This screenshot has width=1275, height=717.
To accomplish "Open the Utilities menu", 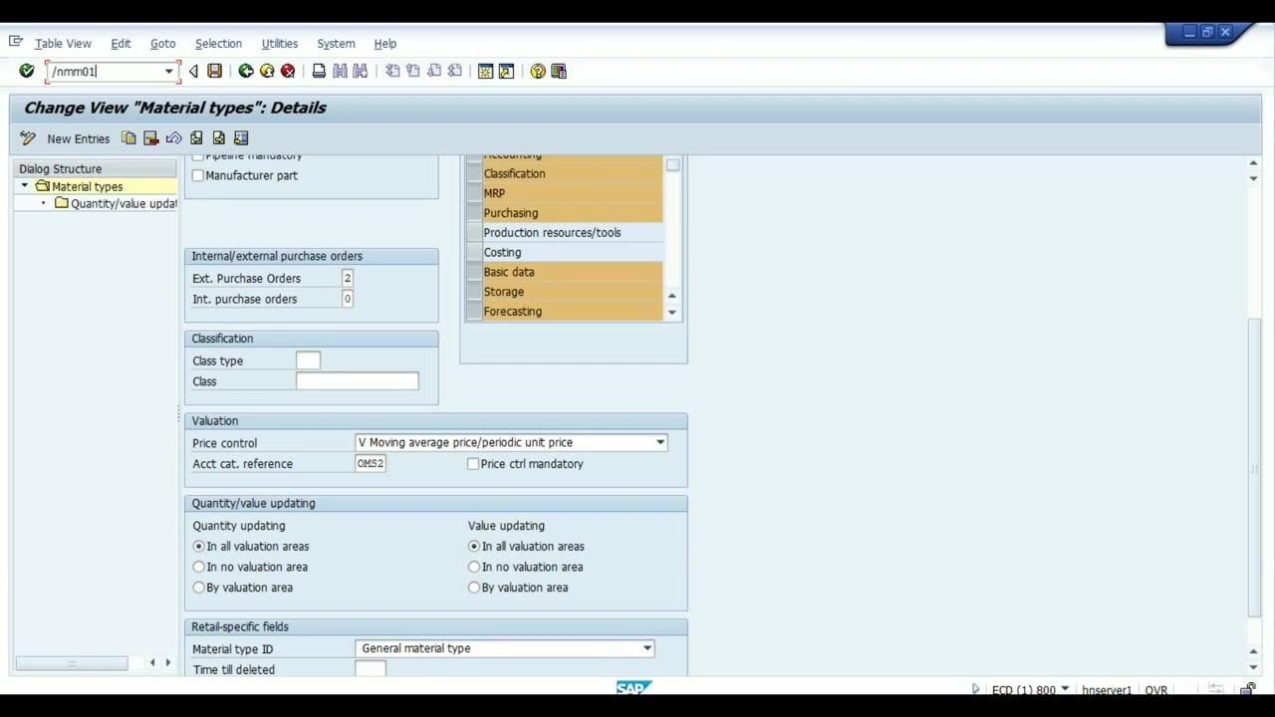I will coord(279,44).
